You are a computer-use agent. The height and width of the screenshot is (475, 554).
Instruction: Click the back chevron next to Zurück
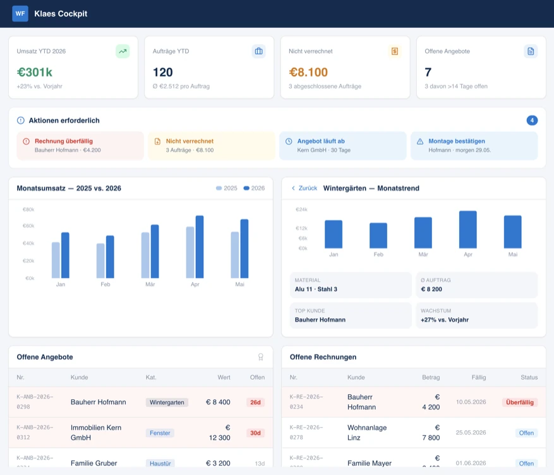pos(293,188)
